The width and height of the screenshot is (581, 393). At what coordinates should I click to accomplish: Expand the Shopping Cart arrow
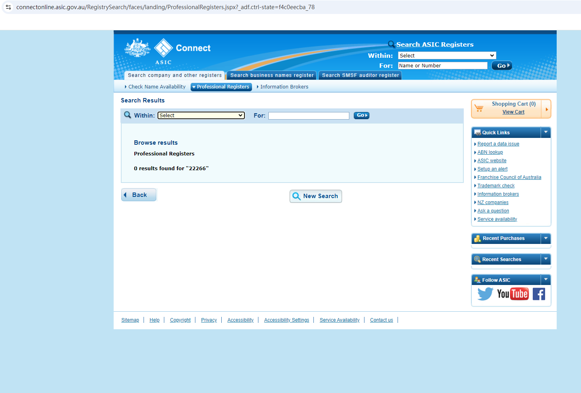click(x=546, y=109)
